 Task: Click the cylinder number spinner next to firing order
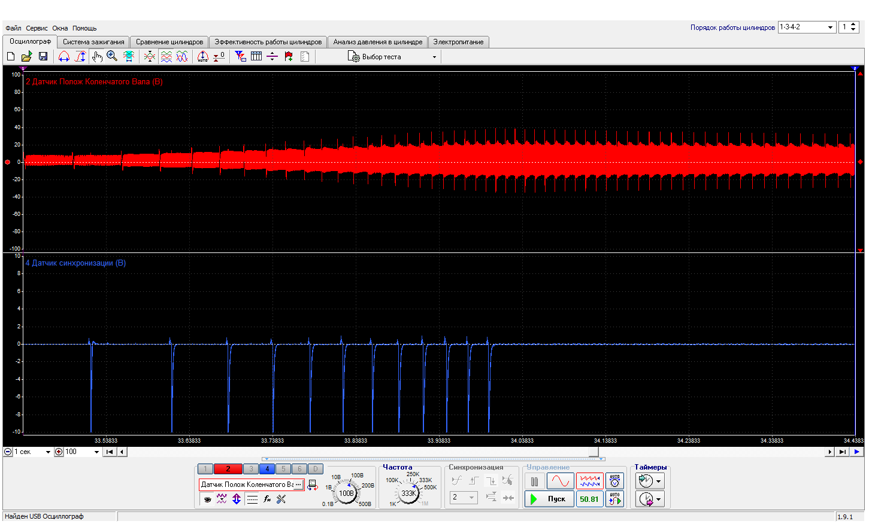pyautogui.click(x=849, y=27)
